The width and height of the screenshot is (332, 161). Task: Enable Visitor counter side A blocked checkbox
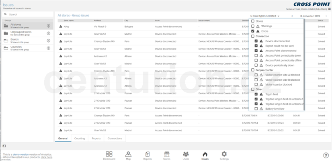click(256, 75)
